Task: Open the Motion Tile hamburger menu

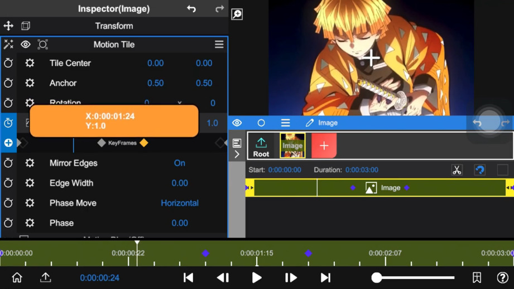Action: 219,44
